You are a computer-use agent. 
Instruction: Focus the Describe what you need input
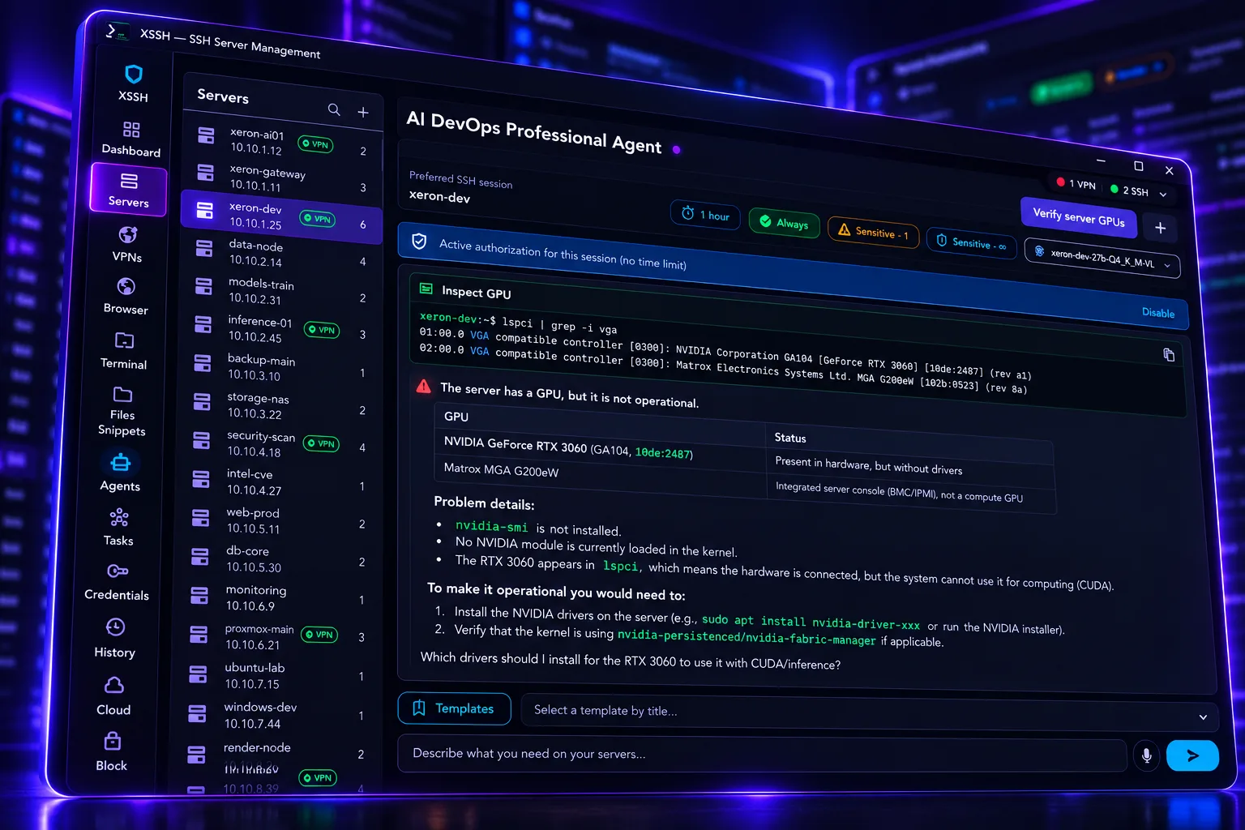tap(762, 754)
